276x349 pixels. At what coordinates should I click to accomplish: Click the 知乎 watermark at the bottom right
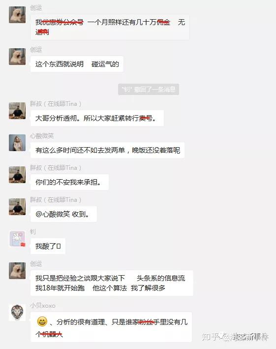235,337
